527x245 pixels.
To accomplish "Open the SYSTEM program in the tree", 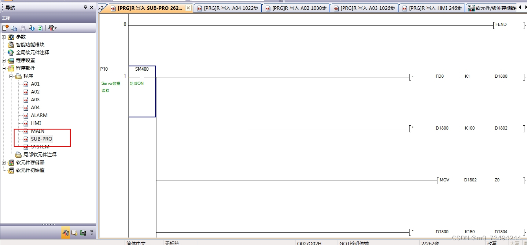I will pyautogui.click(x=40, y=147).
